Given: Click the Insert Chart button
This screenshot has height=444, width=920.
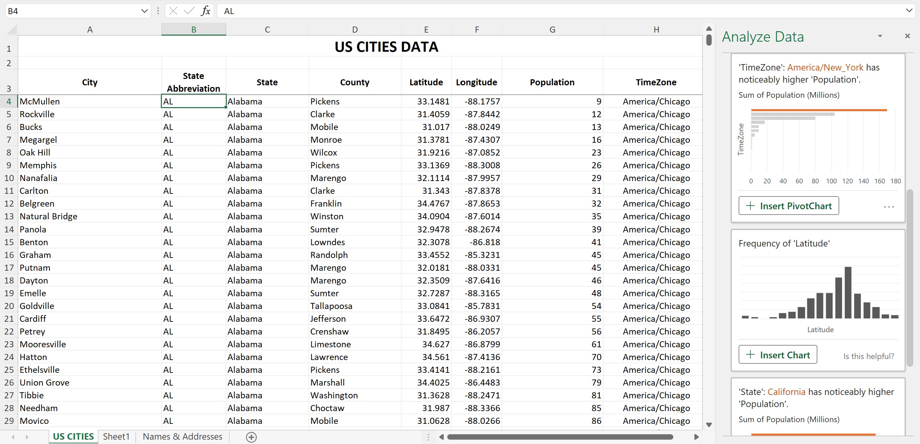Looking at the screenshot, I should (x=778, y=354).
